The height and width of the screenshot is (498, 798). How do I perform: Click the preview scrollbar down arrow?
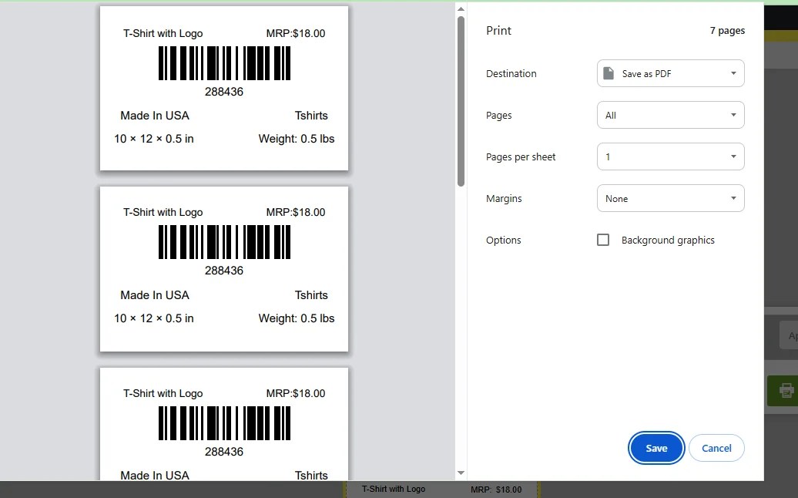(461, 473)
